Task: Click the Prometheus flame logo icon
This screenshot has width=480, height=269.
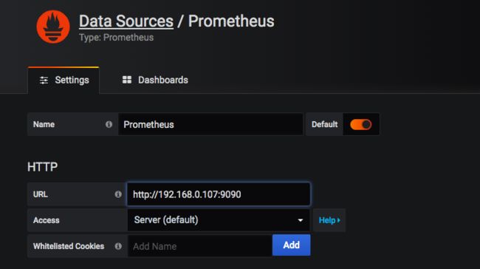Action: click(53, 27)
